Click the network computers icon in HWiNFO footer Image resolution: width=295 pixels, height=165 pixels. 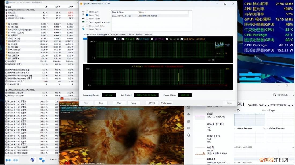42,160
